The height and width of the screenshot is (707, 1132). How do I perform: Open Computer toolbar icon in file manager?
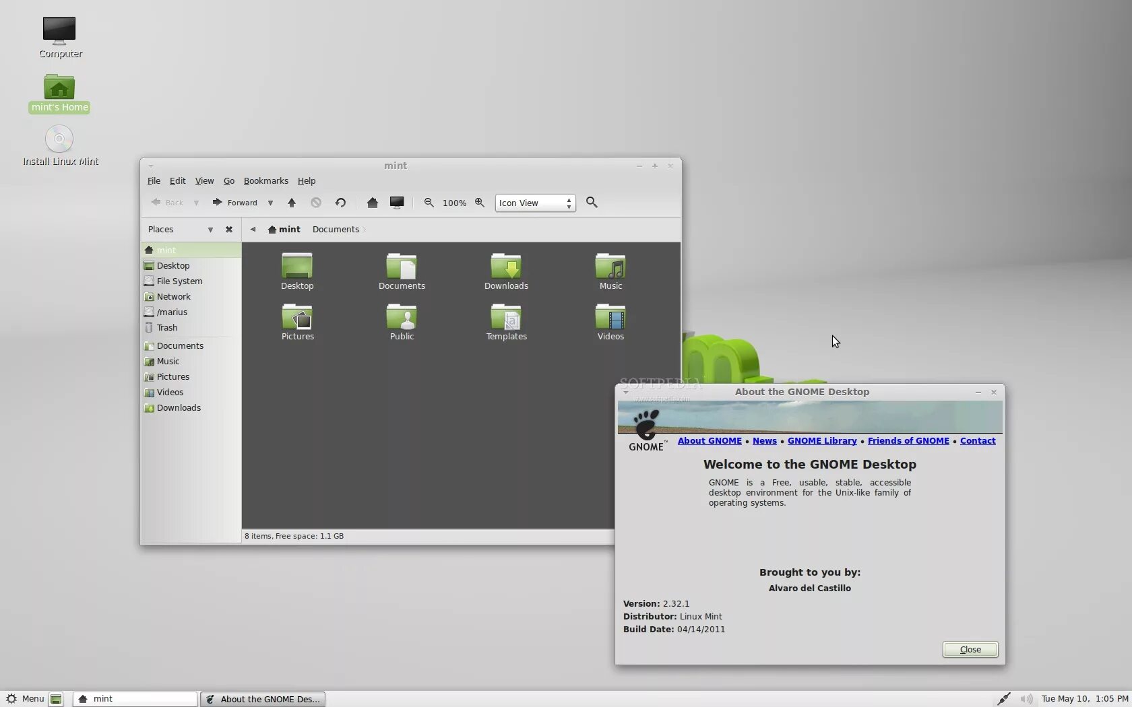point(397,203)
